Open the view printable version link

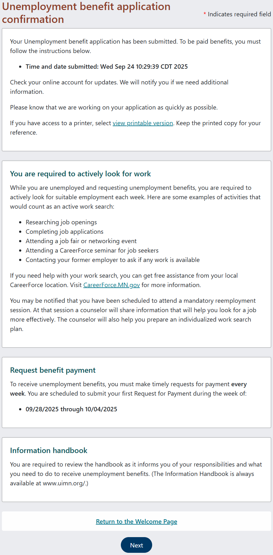point(142,123)
